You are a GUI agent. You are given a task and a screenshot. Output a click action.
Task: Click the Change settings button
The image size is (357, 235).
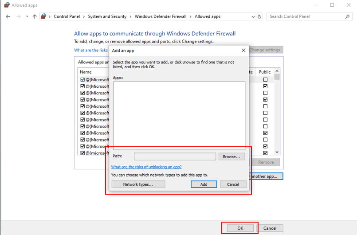click(x=266, y=50)
